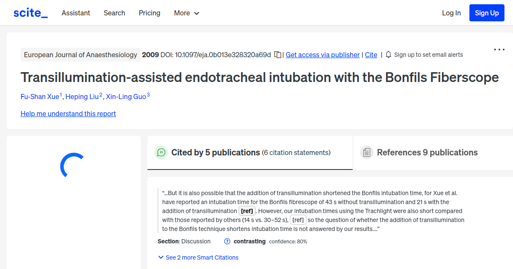Click the European Journal of Anaesthesiology badge
Viewport: 513px width, 269px height.
pos(80,55)
